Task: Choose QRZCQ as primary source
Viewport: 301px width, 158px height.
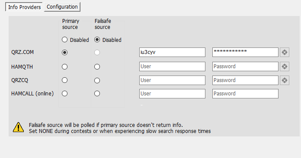Action: point(65,80)
